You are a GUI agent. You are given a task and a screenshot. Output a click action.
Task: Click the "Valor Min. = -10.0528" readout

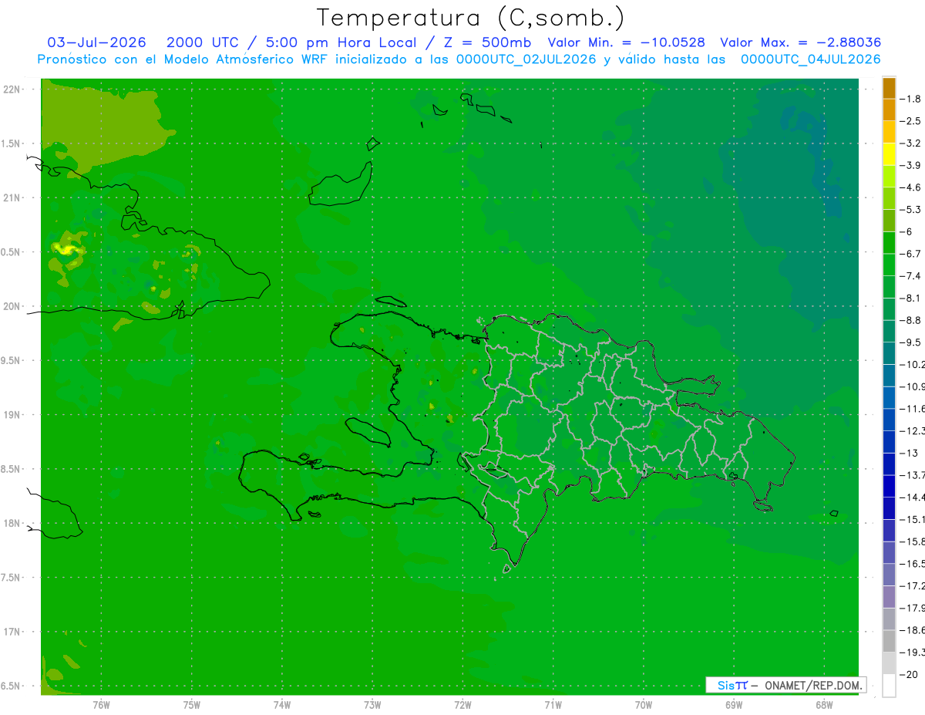tap(627, 42)
